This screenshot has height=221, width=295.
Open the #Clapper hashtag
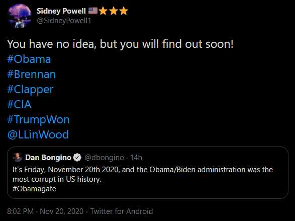(30, 90)
